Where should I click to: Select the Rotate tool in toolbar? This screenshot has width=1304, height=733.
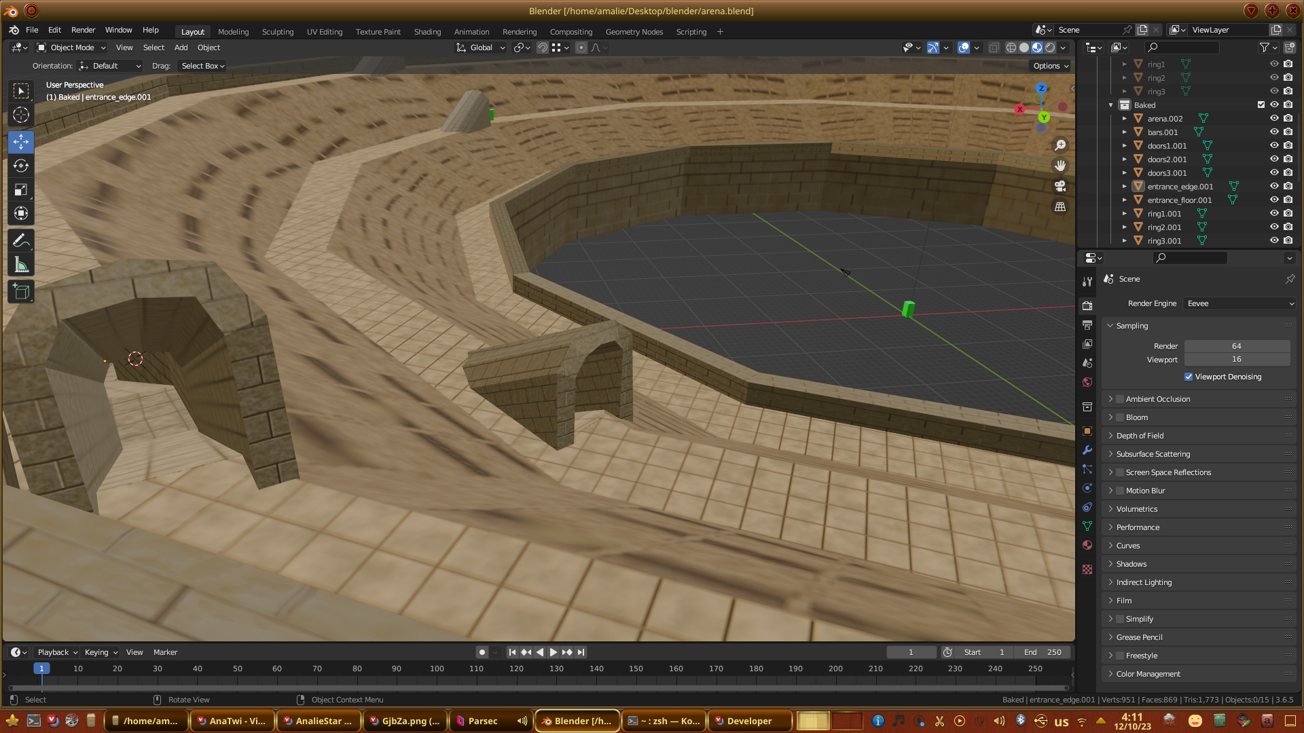21,166
